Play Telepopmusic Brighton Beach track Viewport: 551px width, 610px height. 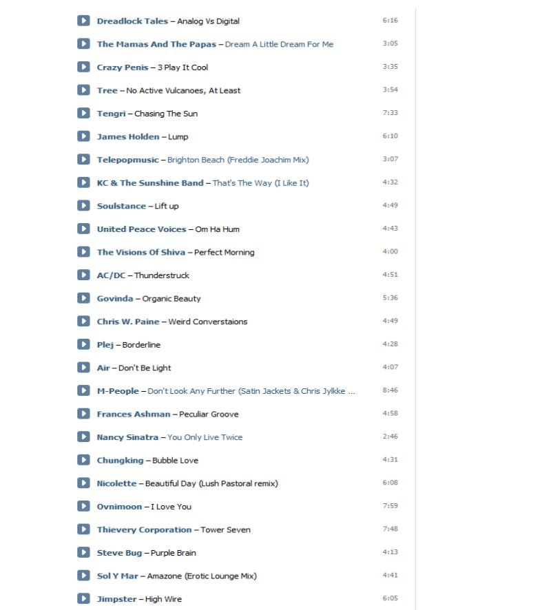pyautogui.click(x=83, y=159)
